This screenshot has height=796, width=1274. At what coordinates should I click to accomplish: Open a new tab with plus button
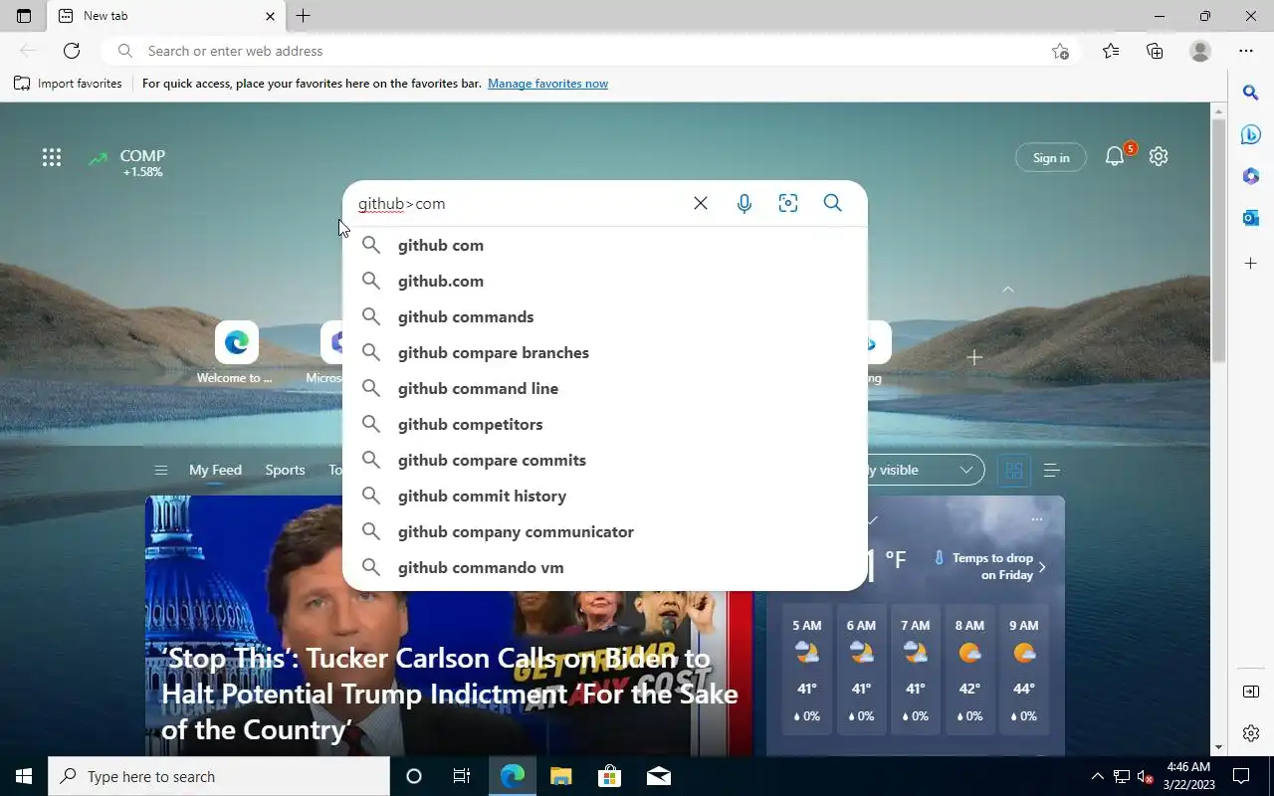[x=304, y=16]
